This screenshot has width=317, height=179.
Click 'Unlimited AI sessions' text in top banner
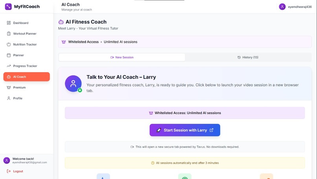[x=120, y=42]
